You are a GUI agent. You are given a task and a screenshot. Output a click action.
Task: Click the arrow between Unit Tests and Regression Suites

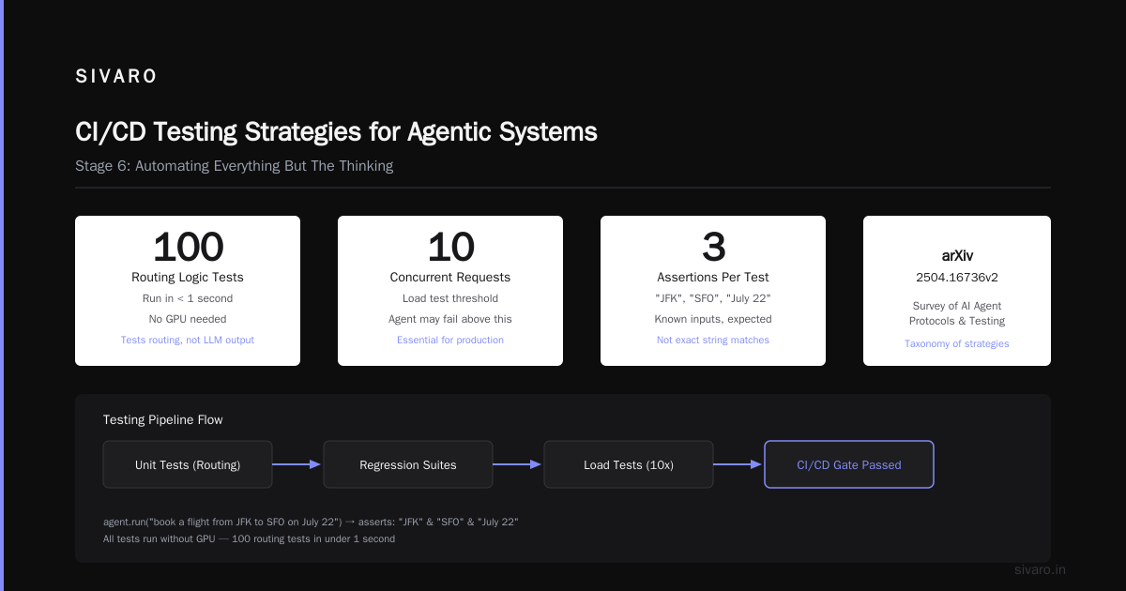coord(297,464)
